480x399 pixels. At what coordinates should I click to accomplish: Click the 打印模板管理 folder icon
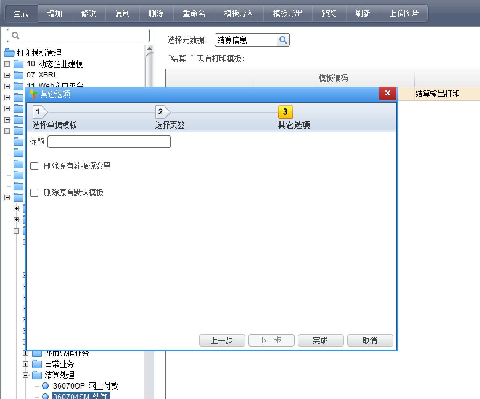[9, 53]
